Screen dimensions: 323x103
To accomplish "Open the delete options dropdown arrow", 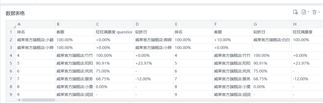I will [x=319, y=12].
